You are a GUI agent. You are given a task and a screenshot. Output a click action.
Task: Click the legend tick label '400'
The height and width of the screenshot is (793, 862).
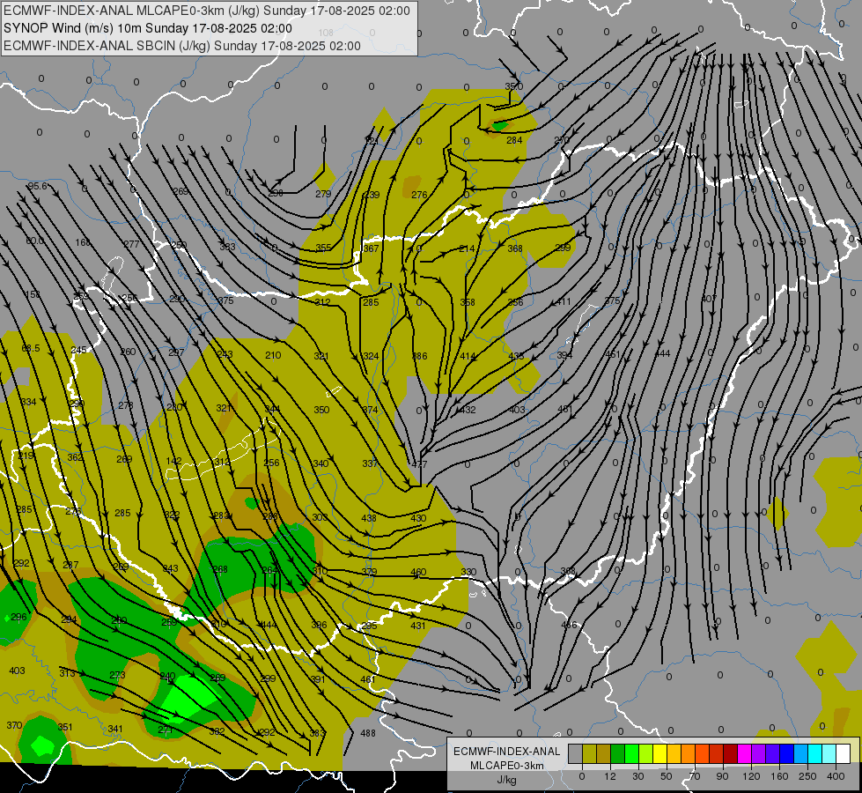point(836,776)
